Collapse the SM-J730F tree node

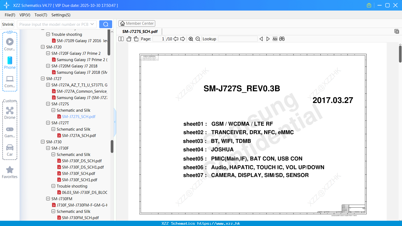click(x=48, y=148)
